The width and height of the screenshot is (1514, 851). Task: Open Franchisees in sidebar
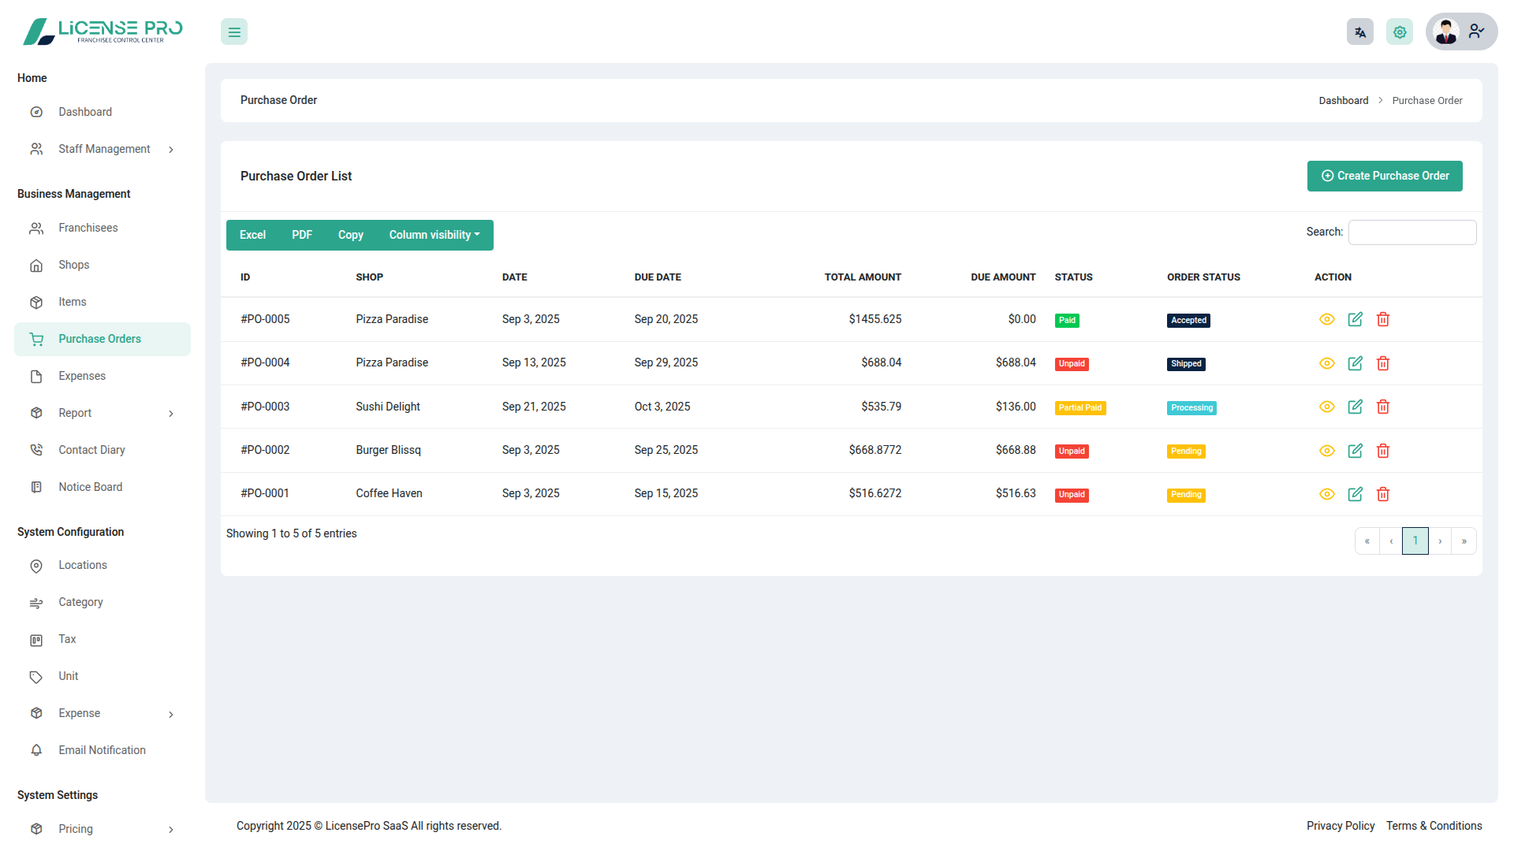[x=88, y=228]
